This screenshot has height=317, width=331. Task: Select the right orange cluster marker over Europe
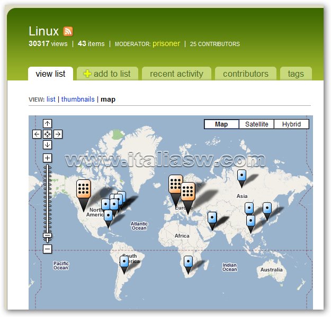[189, 192]
